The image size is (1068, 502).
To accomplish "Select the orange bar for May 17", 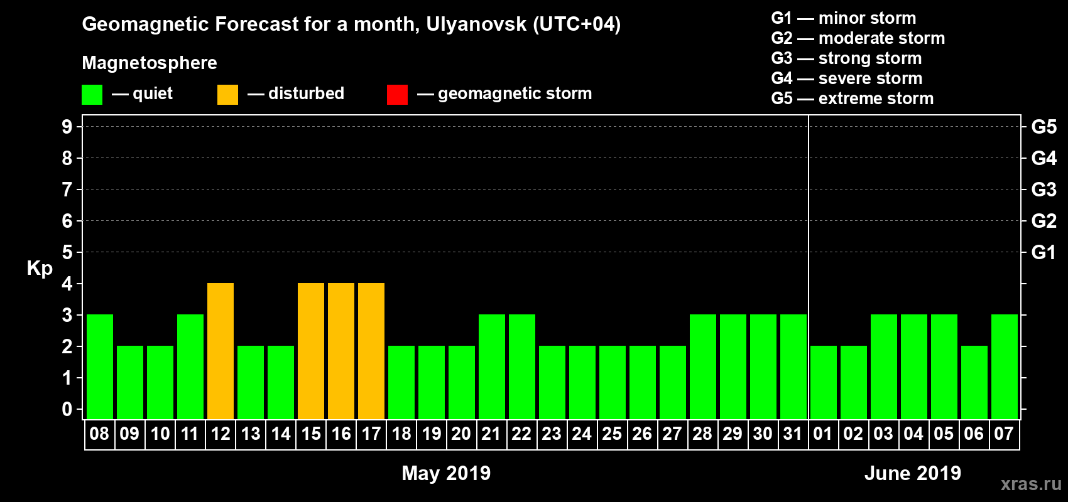I will click(371, 351).
